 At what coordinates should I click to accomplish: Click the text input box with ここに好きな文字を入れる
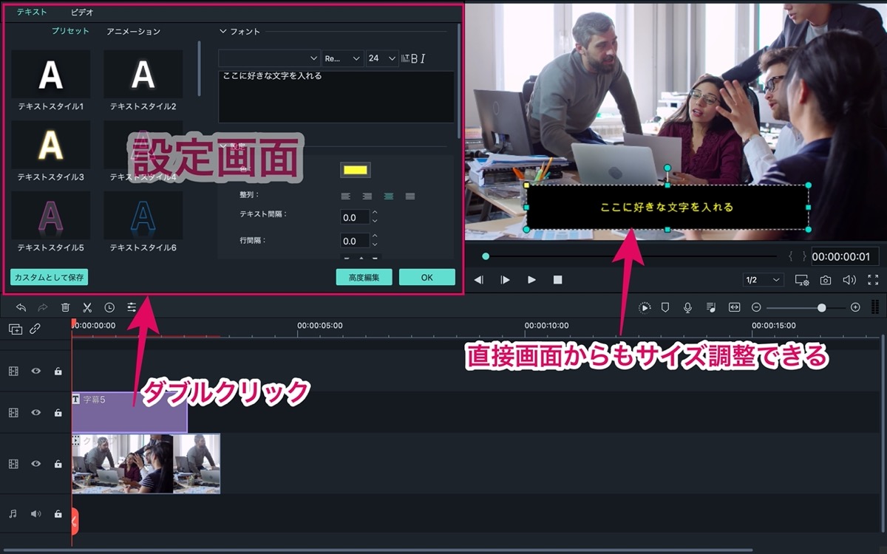[336, 96]
